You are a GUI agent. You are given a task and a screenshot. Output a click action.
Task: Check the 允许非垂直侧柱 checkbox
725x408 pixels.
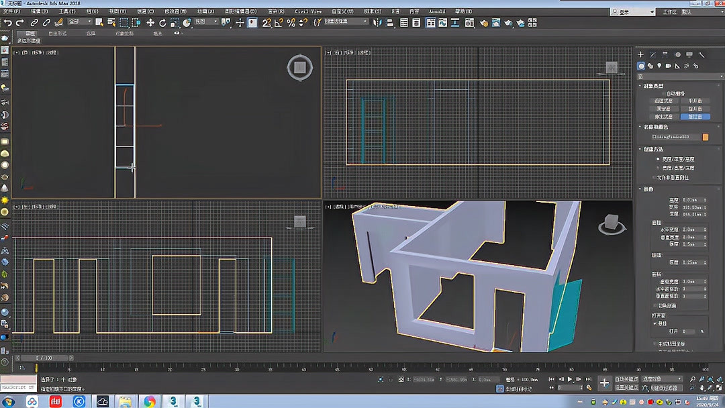tap(652, 176)
